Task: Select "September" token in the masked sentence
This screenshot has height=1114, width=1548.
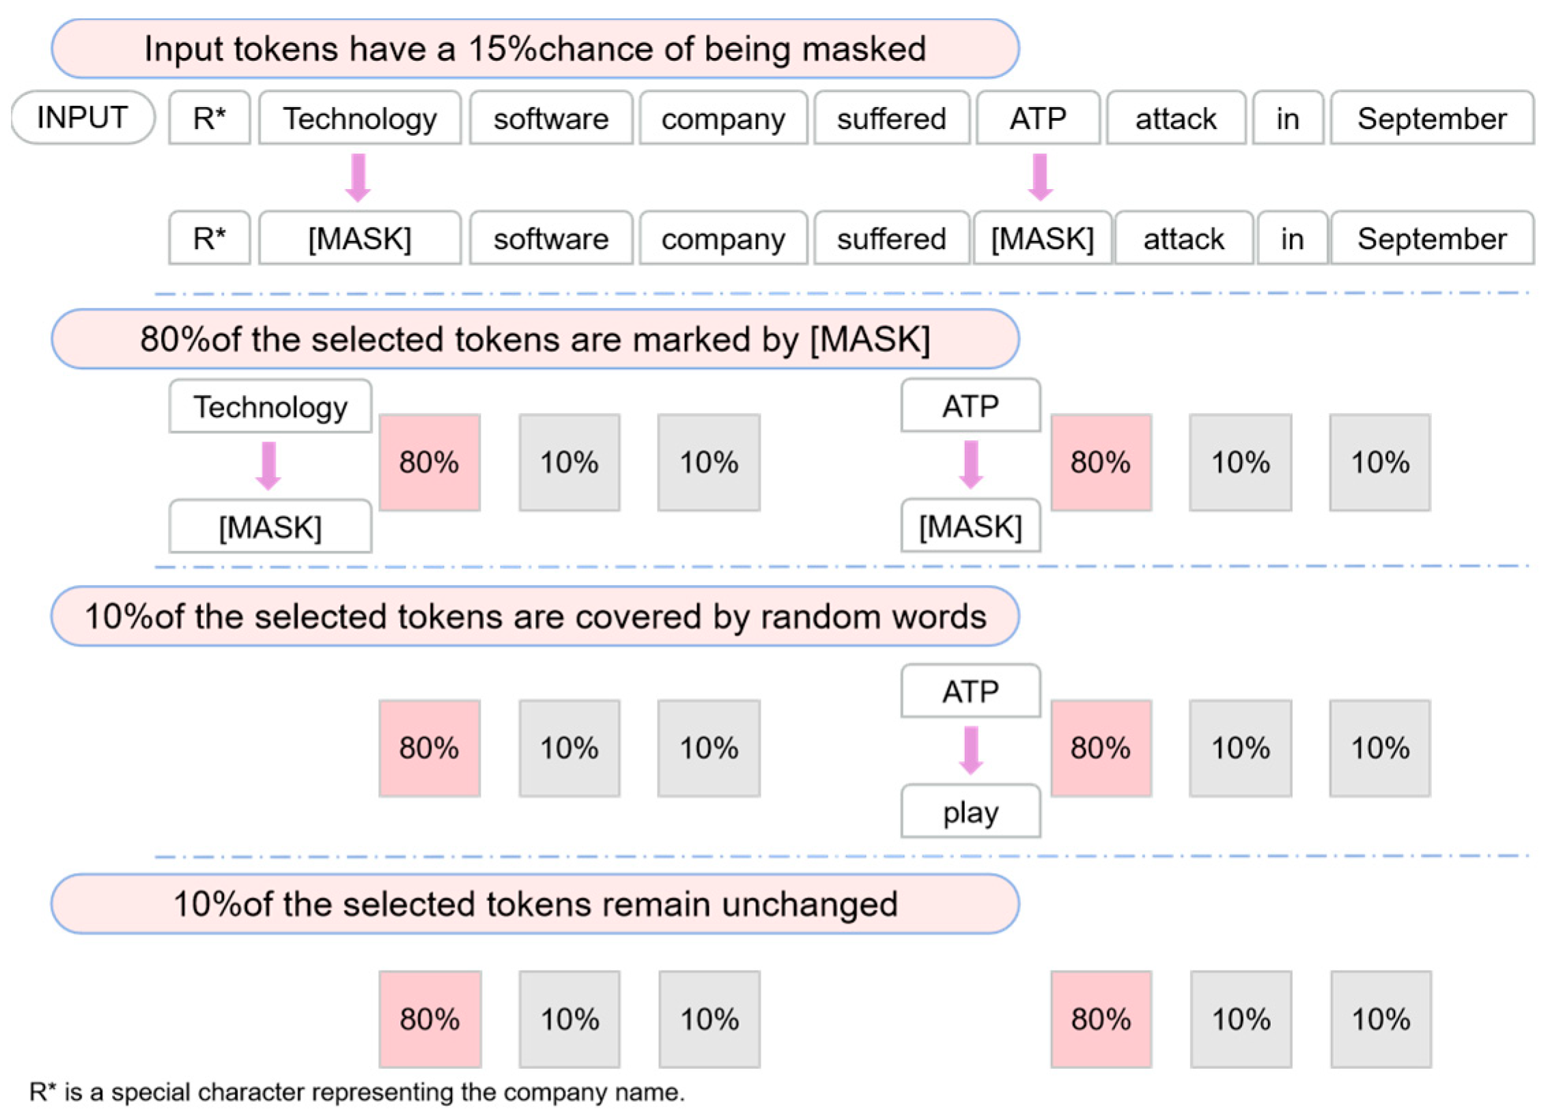Action: pos(1432,239)
